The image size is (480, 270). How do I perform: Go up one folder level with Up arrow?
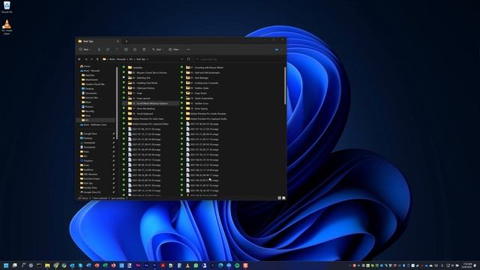[97, 59]
